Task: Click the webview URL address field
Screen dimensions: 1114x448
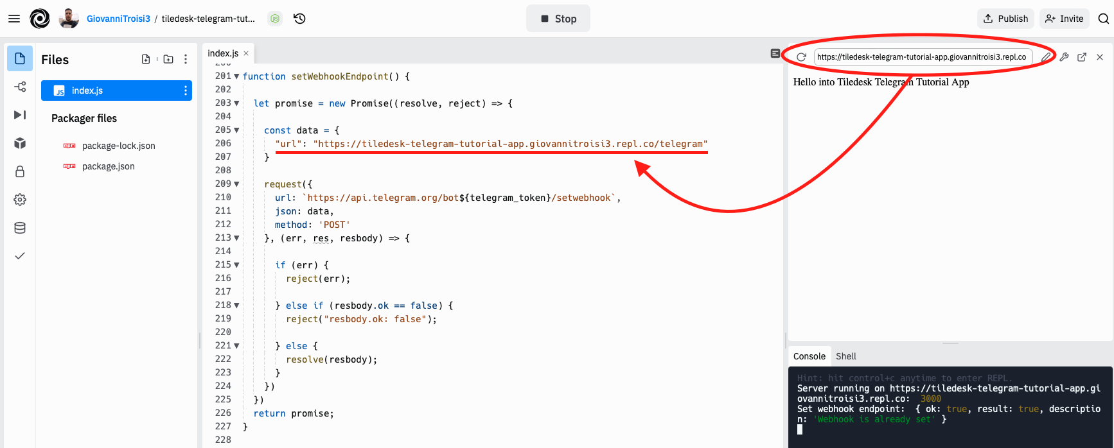Action: pos(922,57)
